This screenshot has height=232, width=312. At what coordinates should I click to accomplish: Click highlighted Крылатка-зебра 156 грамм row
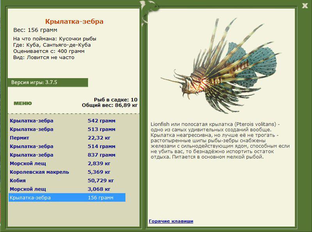[67, 197]
